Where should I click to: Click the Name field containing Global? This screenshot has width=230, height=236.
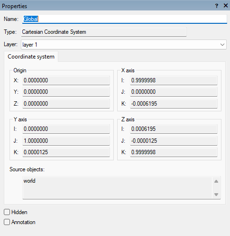coord(125,19)
